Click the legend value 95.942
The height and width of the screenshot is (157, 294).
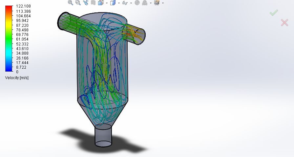22,21
